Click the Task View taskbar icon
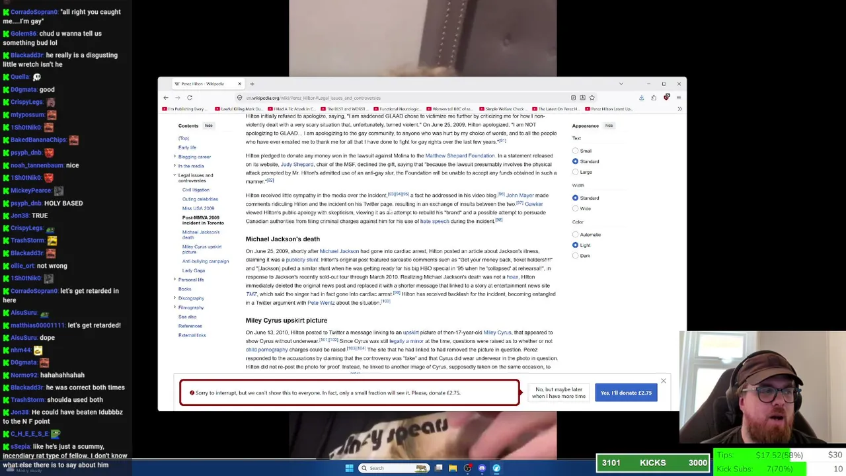 pos(438,468)
